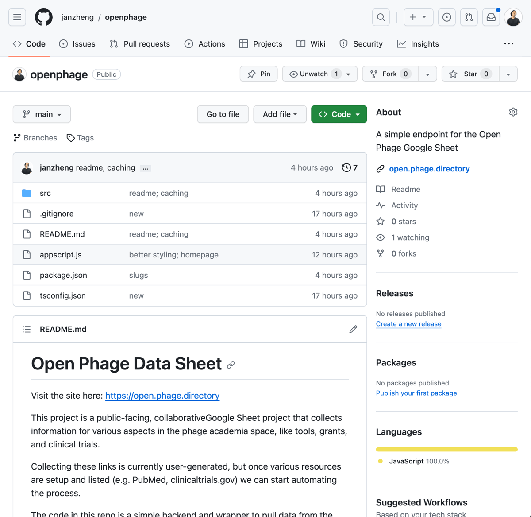View the Branches link
Image resolution: width=531 pixels, height=517 pixels.
pyautogui.click(x=35, y=138)
